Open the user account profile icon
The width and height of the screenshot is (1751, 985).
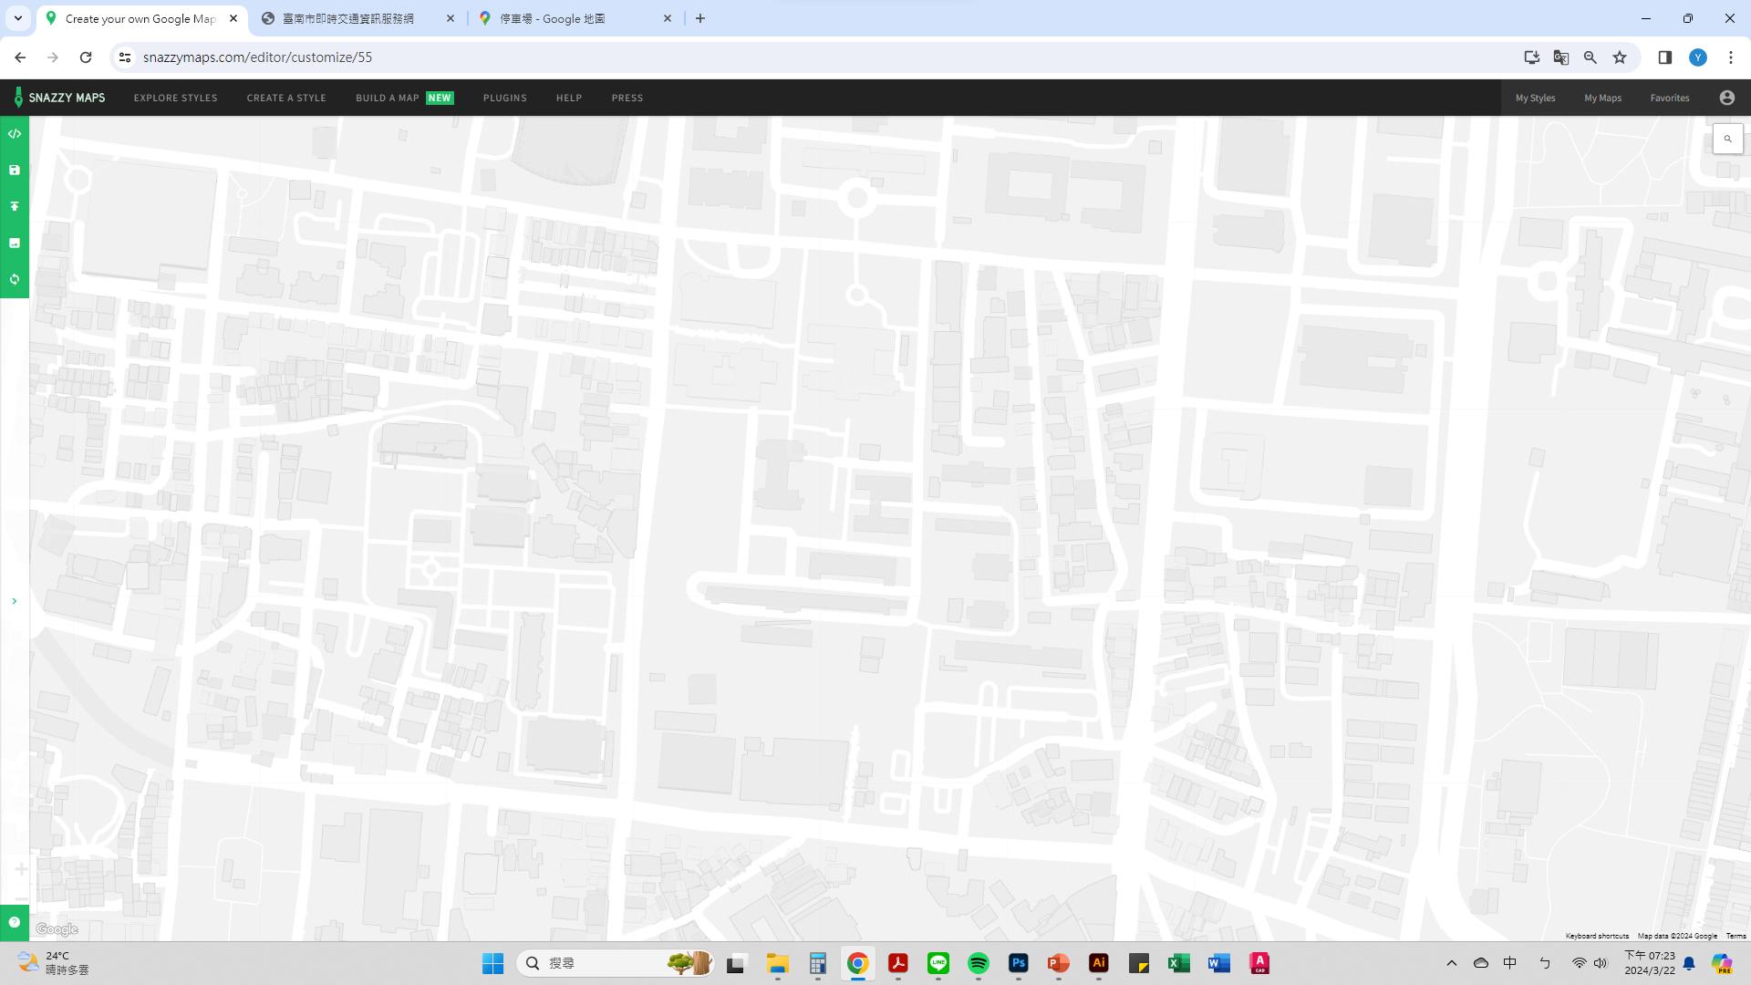click(x=1726, y=98)
